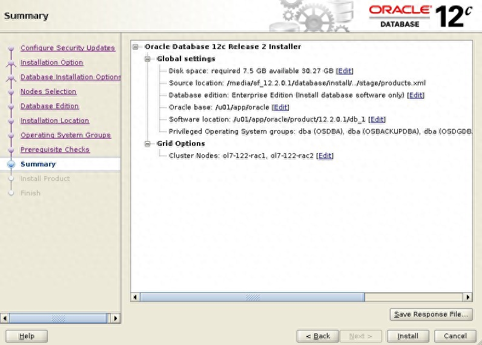Open installer Help
The height and width of the screenshot is (345, 482).
pos(27,336)
